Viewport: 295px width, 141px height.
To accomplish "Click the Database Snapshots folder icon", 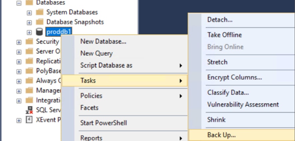I will point(40,22).
